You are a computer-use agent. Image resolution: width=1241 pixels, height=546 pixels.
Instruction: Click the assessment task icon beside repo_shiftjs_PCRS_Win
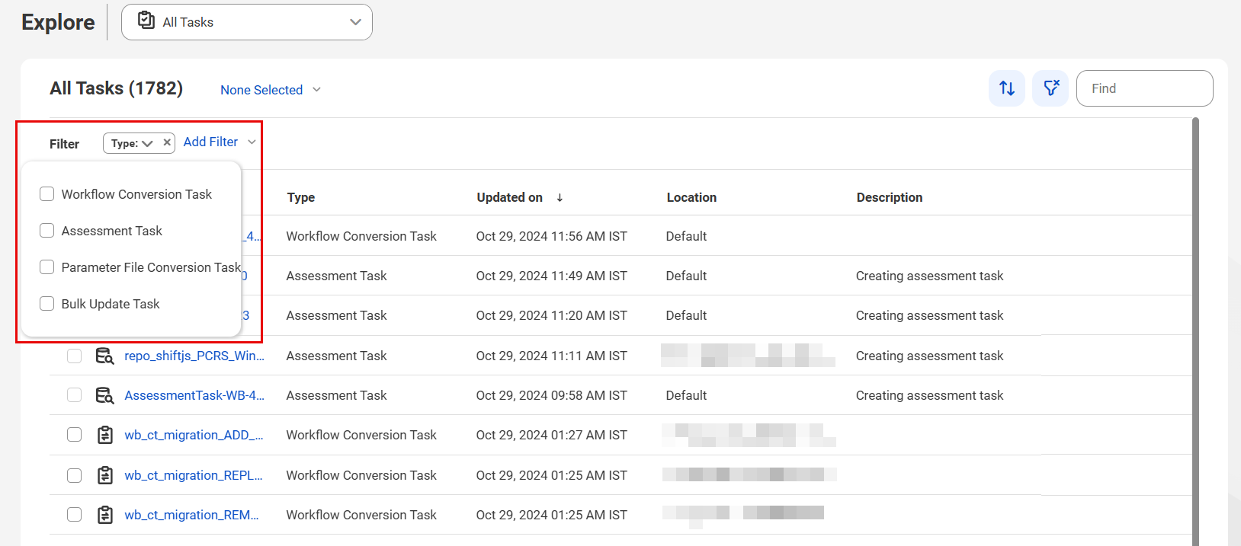pyautogui.click(x=104, y=356)
